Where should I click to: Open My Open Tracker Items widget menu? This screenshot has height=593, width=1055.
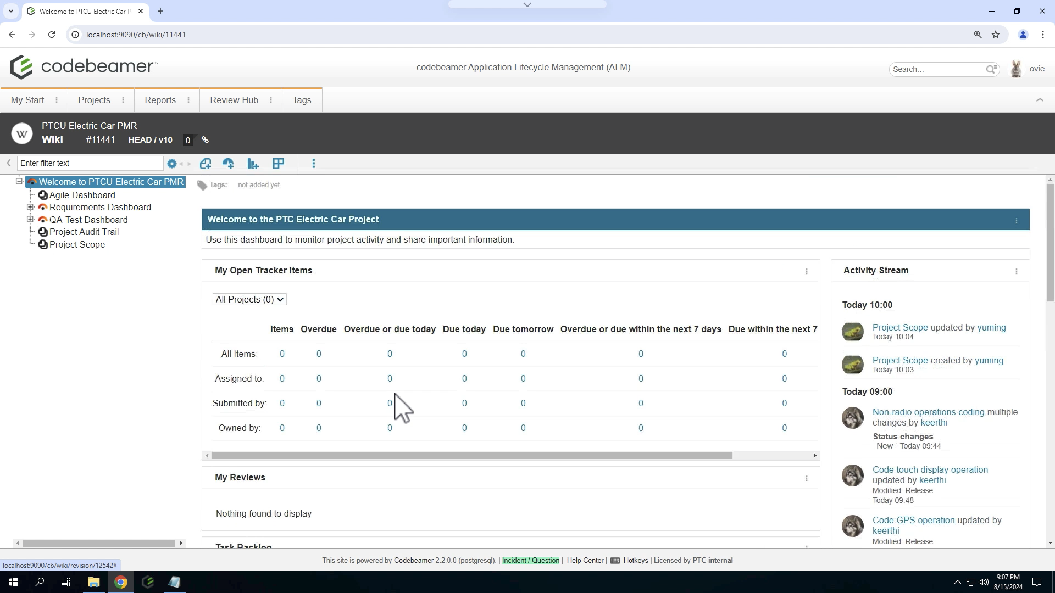[x=807, y=271]
